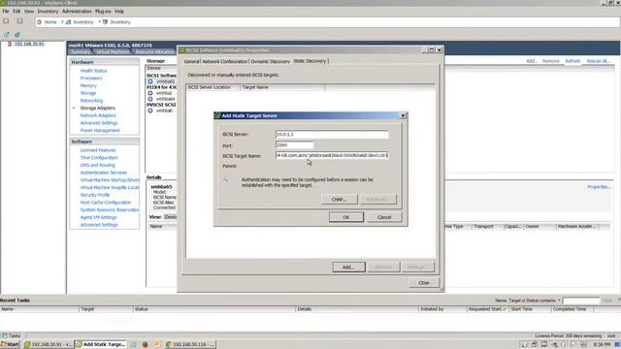Open the View menu
Viewport: 621px width, 349px height.
[x=29, y=12]
